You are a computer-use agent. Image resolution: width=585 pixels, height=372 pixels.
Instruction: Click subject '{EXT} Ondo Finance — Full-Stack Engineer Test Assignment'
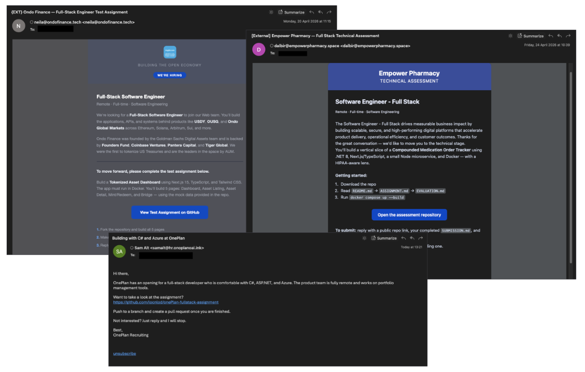[x=69, y=12]
